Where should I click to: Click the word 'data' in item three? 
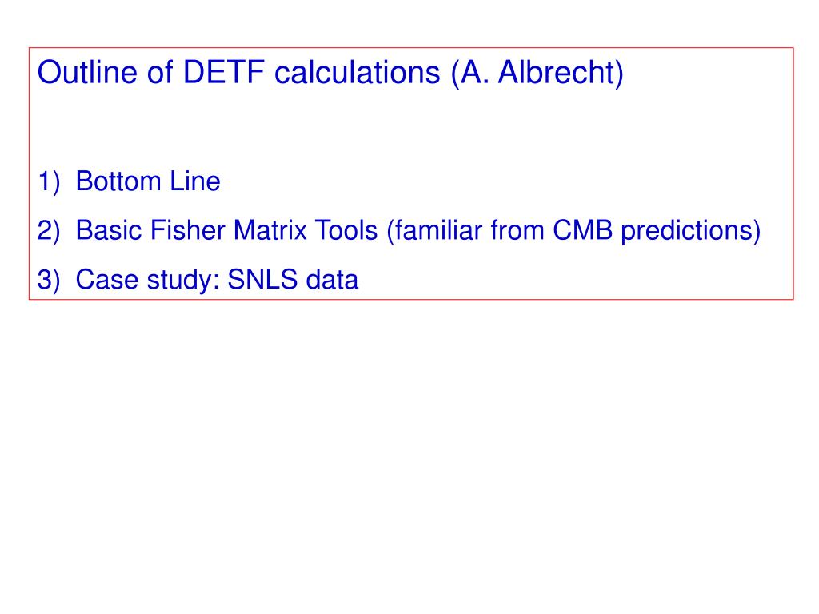coord(332,280)
